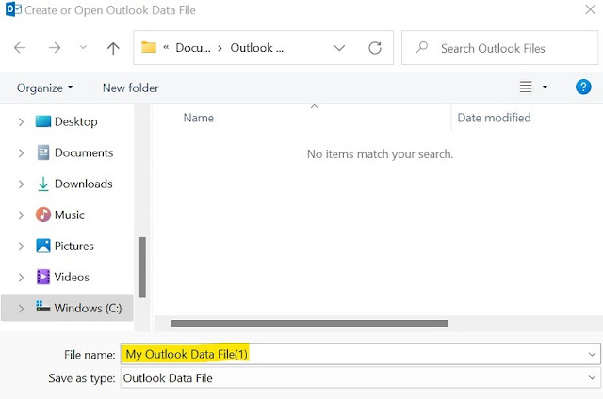This screenshot has width=603, height=399.
Task: Click the navigation pane vertical scrollbar
Action: click(142, 267)
